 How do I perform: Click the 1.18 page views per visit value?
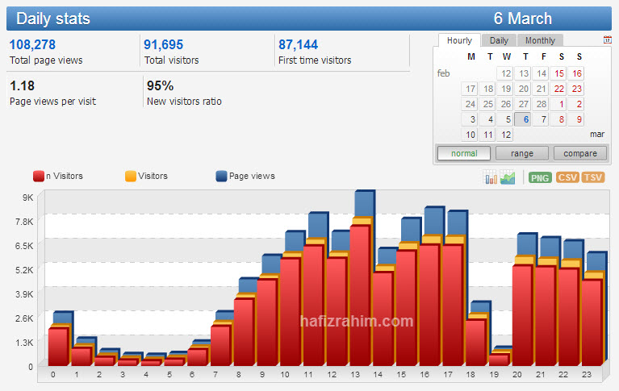tap(22, 85)
